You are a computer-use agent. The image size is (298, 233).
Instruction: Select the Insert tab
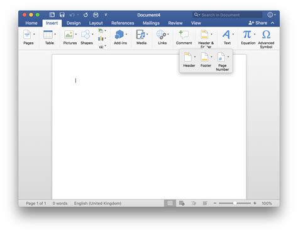(x=52, y=23)
